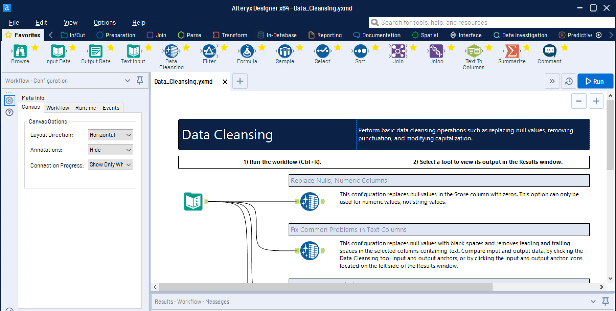Viewport: 616px width, 311px height.
Task: Toggle favorite star for Input Data tool
Action: 73,47
